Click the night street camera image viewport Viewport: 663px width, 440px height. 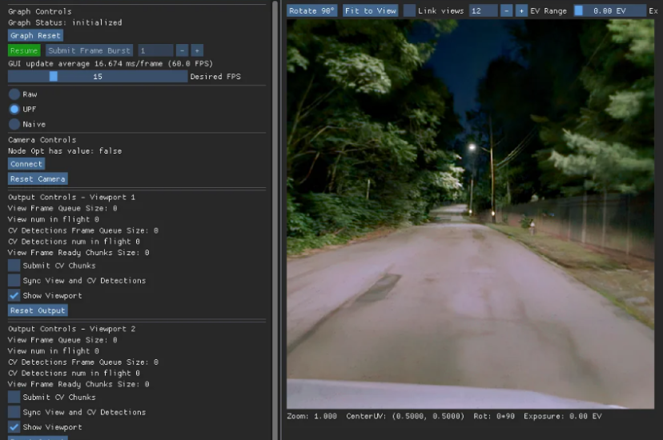[470, 214]
